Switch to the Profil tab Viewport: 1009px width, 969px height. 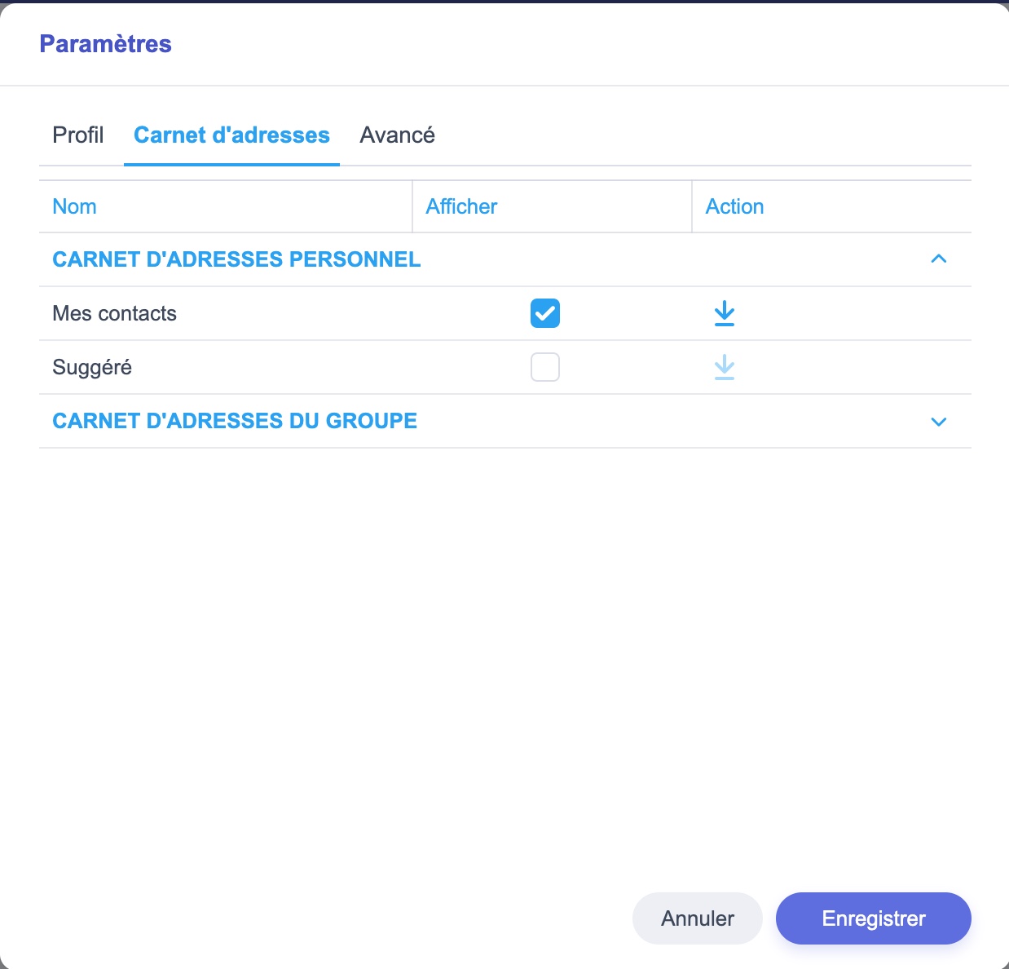pos(78,135)
